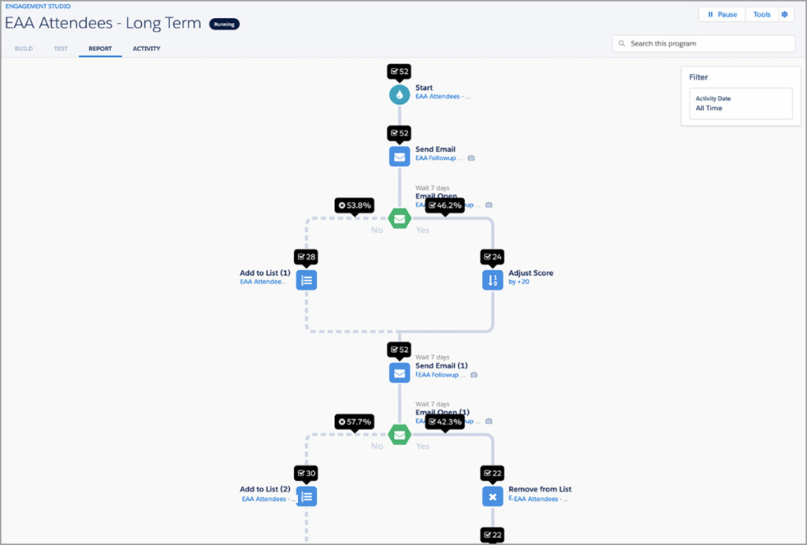Image resolution: width=807 pixels, height=545 pixels.
Task: Click the Search this program field
Action: coord(704,43)
